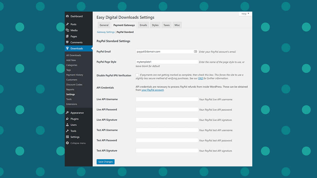This screenshot has height=178, width=317.
Task: Open the Gateway Settings link
Action: point(106,32)
